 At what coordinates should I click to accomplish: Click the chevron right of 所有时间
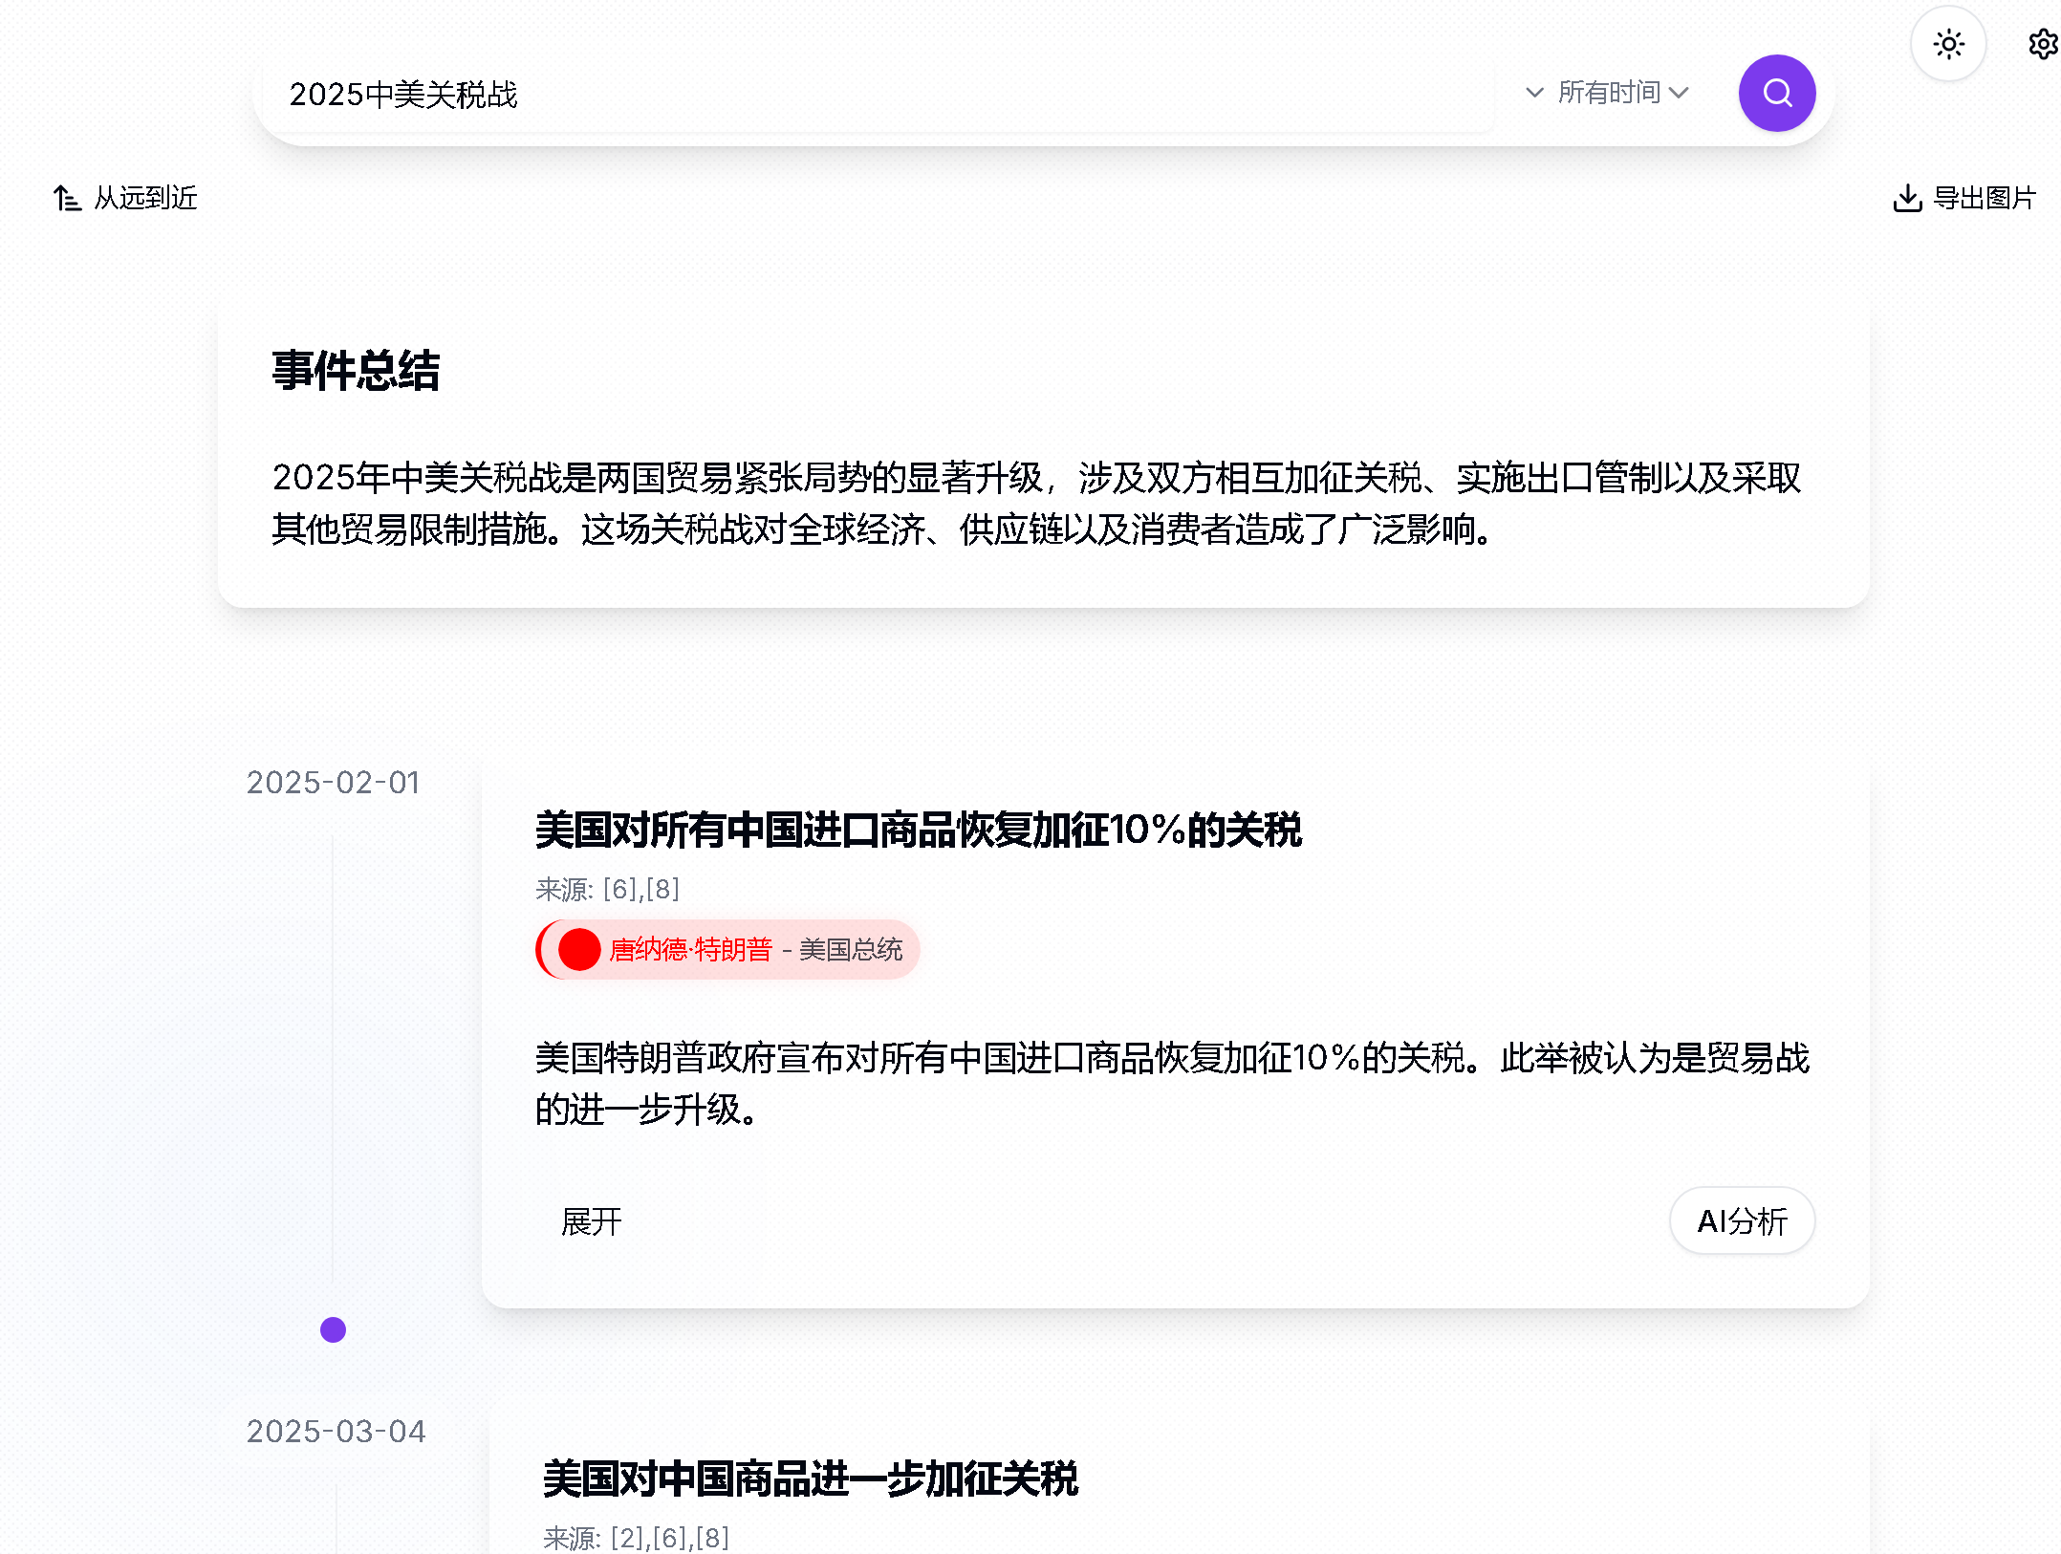(x=1681, y=93)
